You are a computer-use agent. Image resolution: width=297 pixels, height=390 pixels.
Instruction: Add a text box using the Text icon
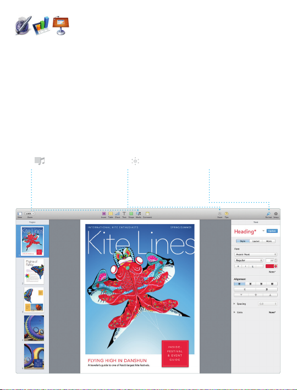(124, 214)
